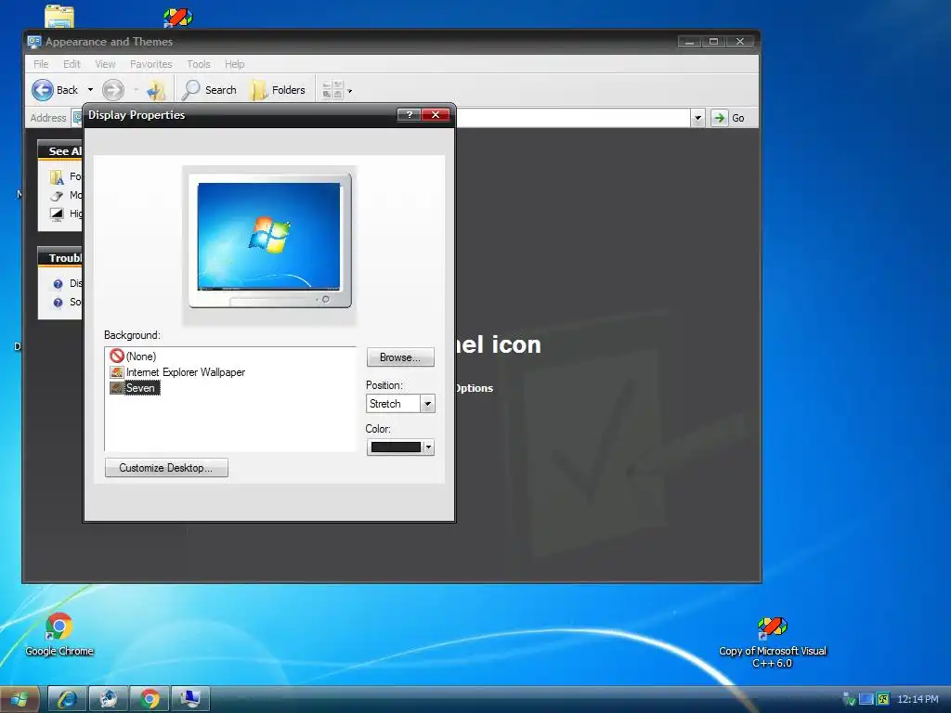The width and height of the screenshot is (951, 713).
Task: Select the Seven background entry
Action: coord(135,388)
